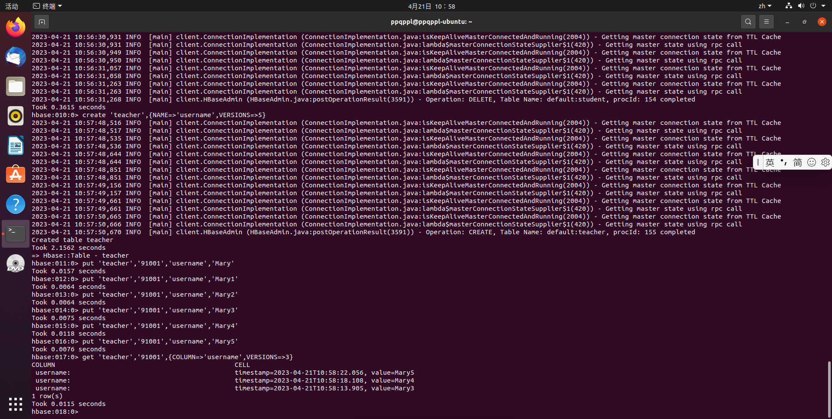Open Firefox from the dock

pos(16,27)
